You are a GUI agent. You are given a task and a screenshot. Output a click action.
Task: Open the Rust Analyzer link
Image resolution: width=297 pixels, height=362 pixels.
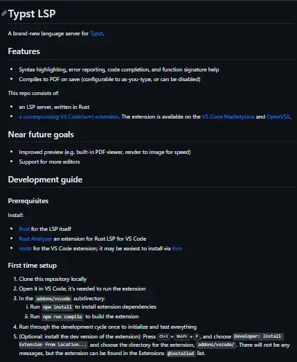coord(35,239)
